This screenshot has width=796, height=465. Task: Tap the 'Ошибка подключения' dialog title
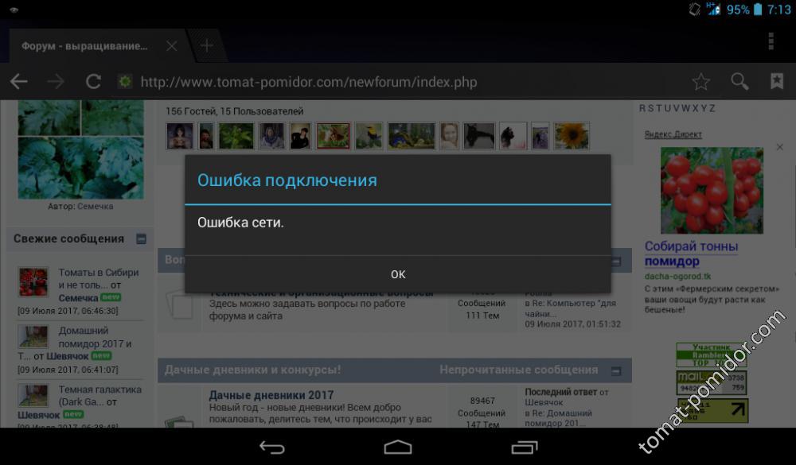[287, 180]
